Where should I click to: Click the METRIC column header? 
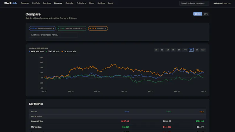coord(34,112)
